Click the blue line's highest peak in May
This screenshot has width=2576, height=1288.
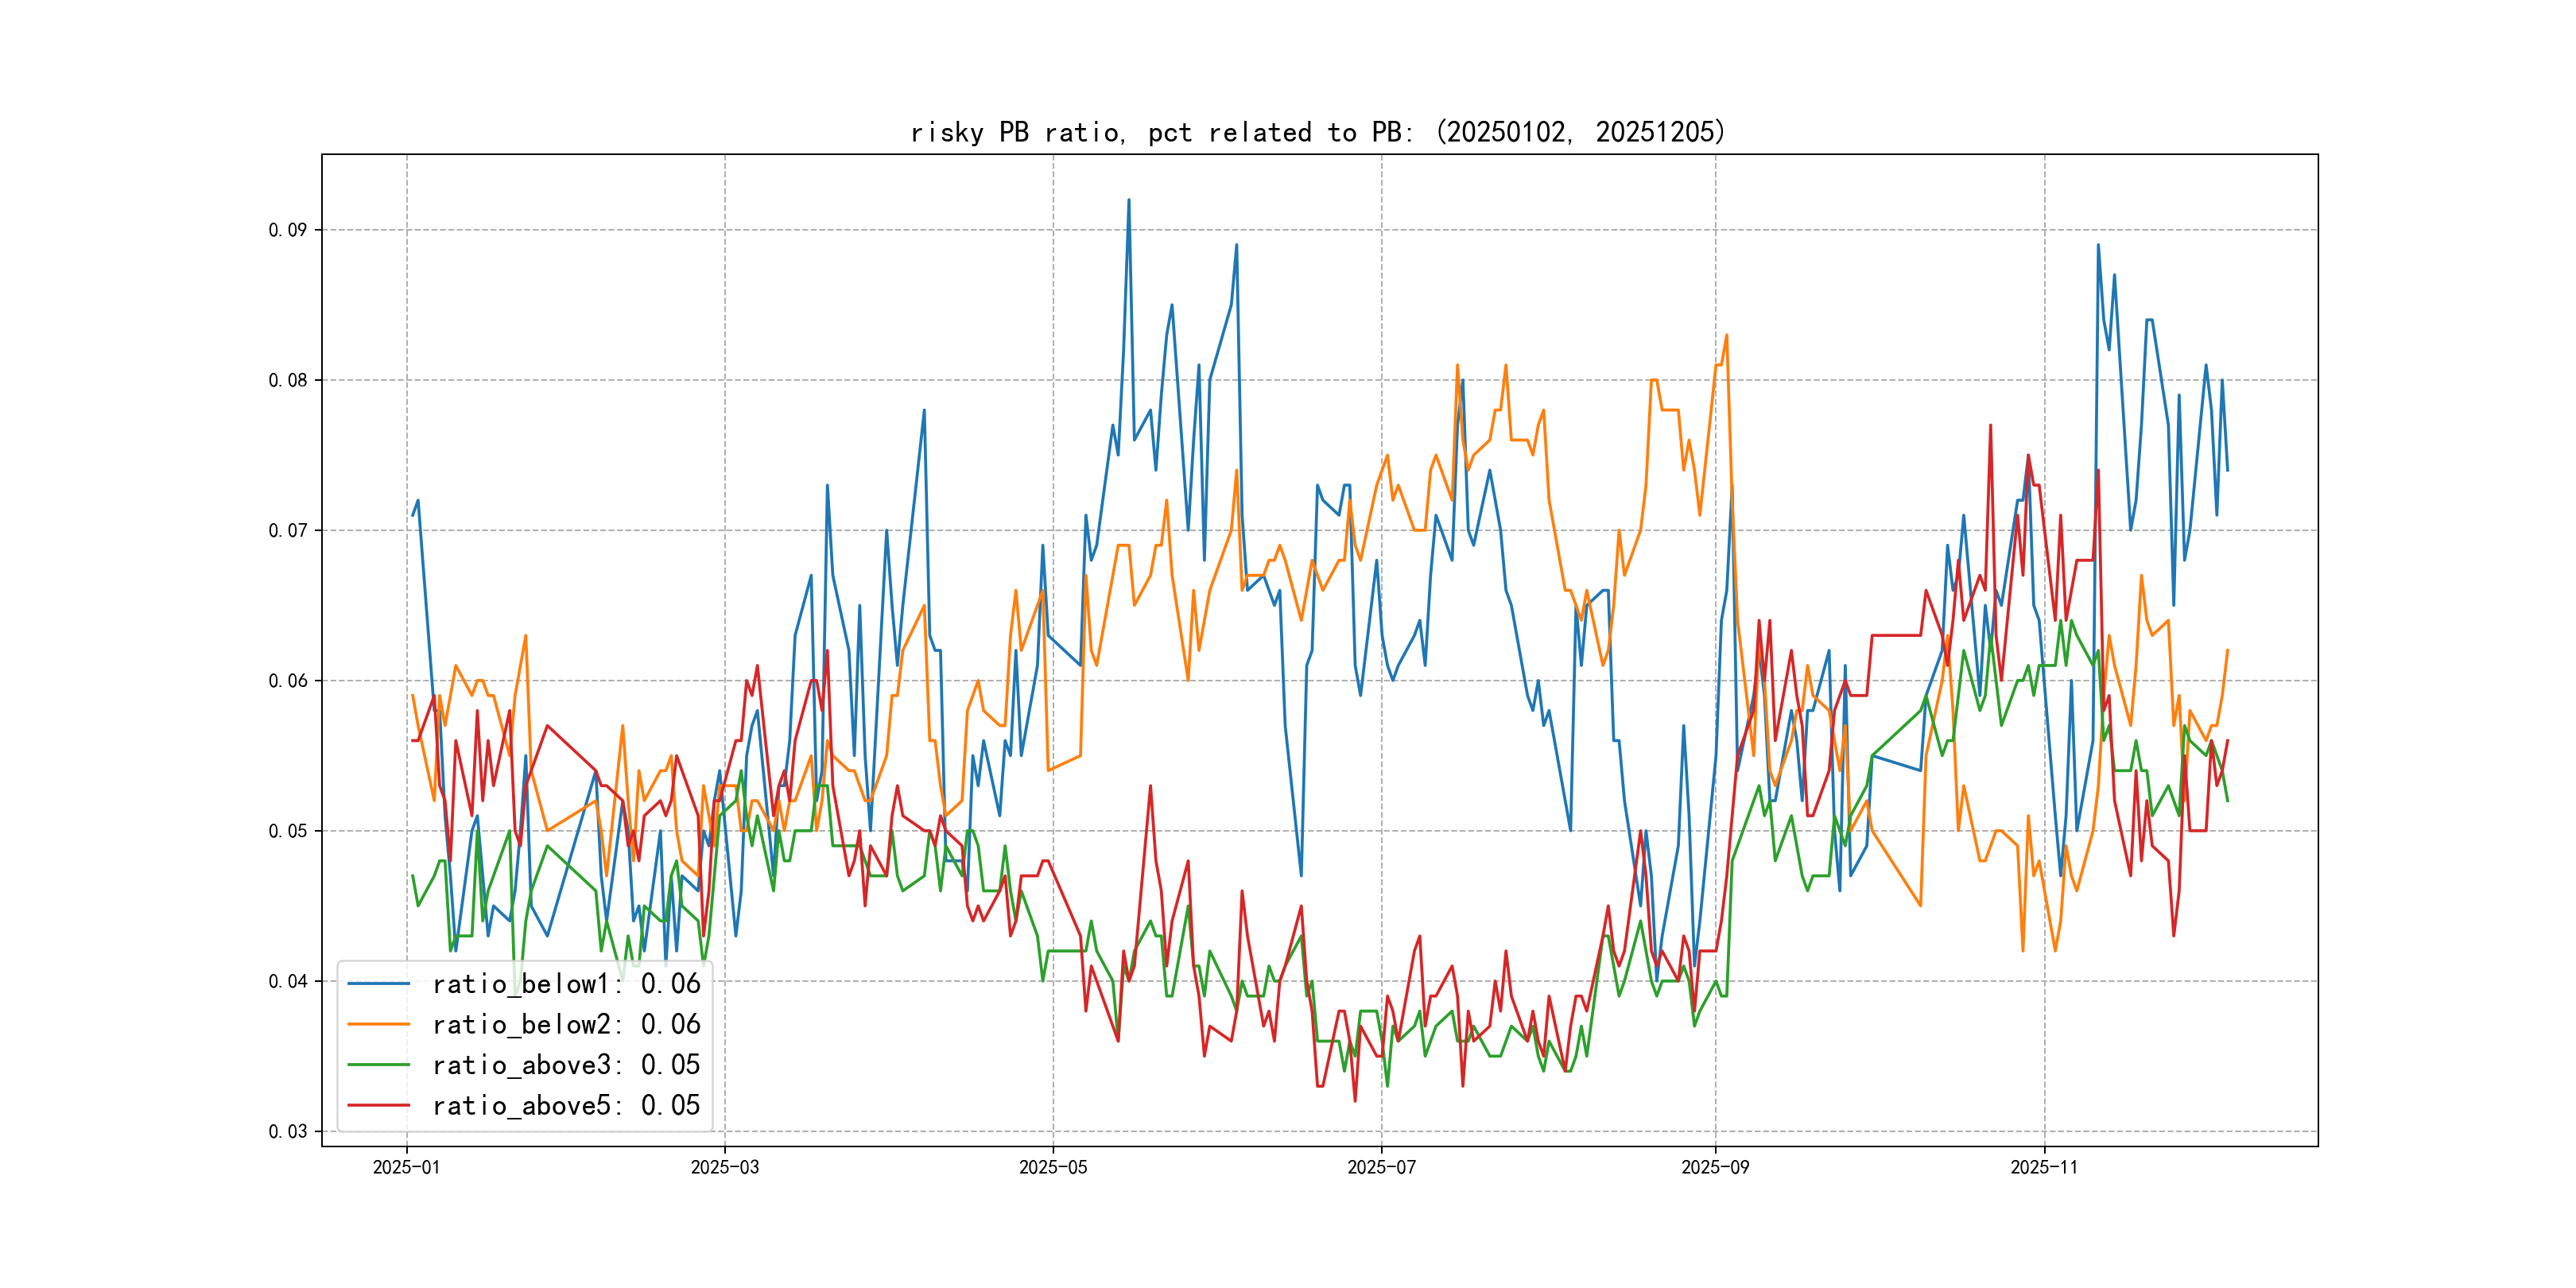(1129, 200)
